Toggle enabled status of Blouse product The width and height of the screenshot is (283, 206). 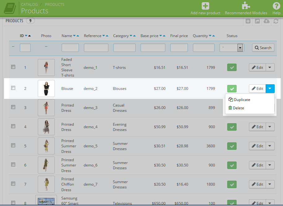click(232, 89)
